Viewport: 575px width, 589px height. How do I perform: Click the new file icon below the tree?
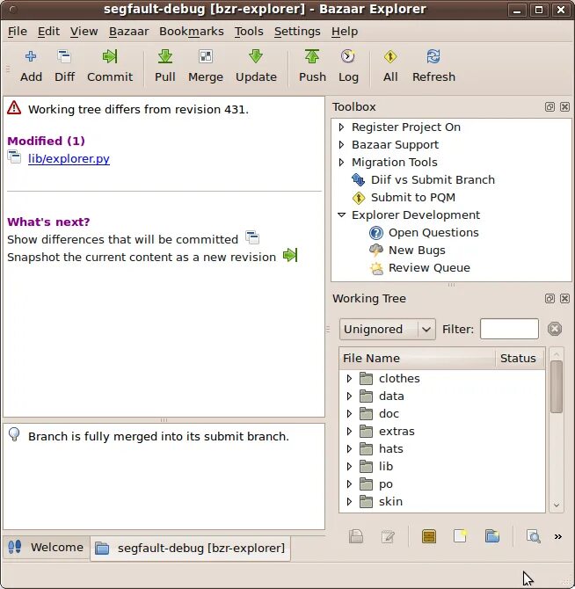[x=460, y=536]
